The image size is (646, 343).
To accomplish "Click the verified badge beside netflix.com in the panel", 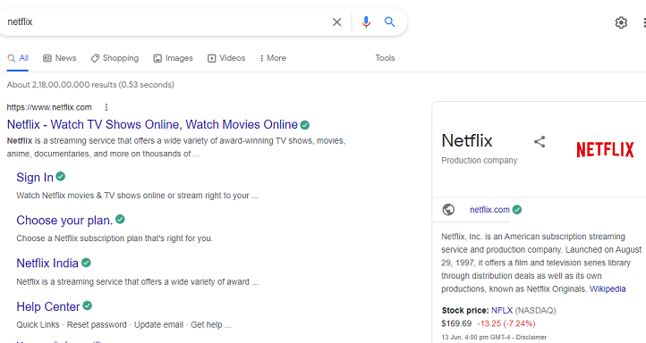I will [516, 210].
